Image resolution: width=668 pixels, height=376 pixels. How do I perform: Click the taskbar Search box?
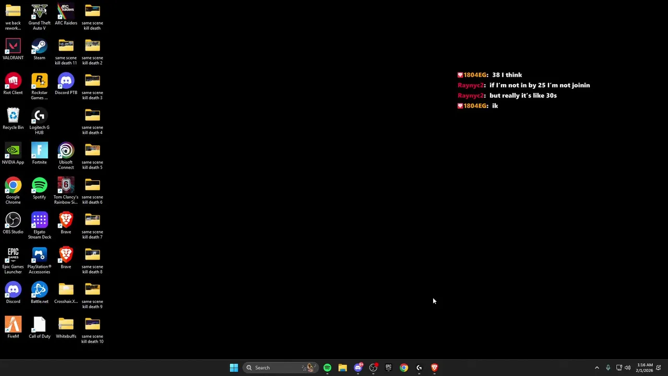[281, 368]
